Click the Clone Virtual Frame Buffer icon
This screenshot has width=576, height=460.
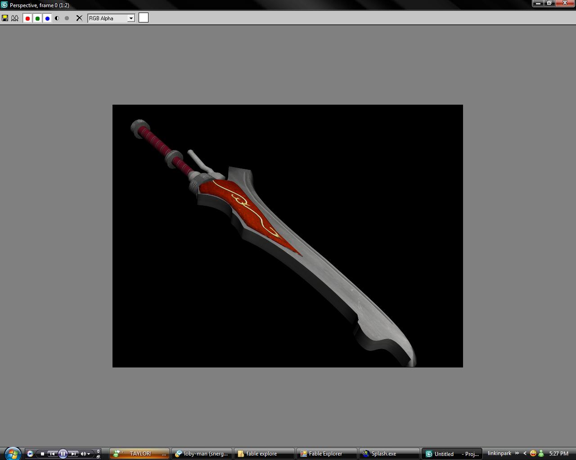[15, 18]
